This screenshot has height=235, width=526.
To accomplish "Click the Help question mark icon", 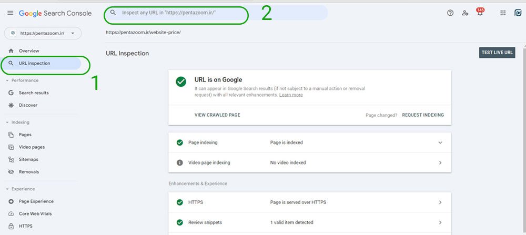I will tap(450, 13).
